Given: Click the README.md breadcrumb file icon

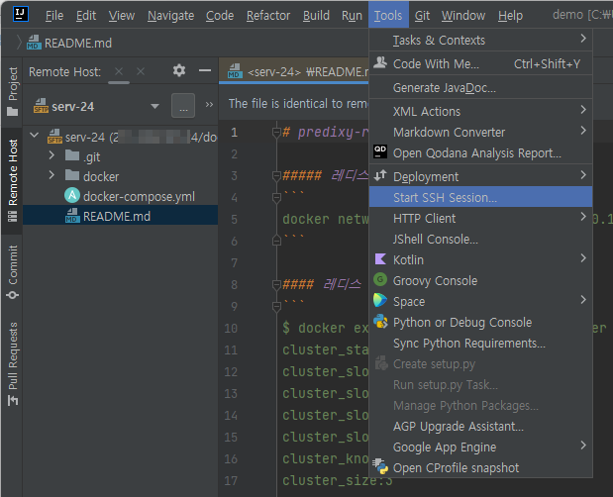Looking at the screenshot, I should click(34, 43).
